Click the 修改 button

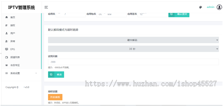pos(56,74)
